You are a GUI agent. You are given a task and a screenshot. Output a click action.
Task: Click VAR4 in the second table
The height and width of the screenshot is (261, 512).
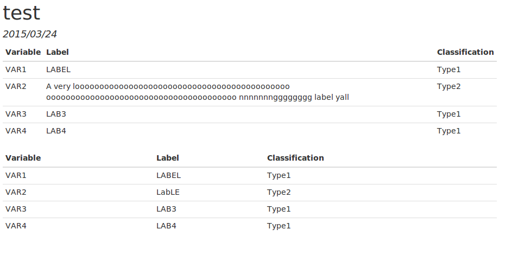click(x=16, y=226)
